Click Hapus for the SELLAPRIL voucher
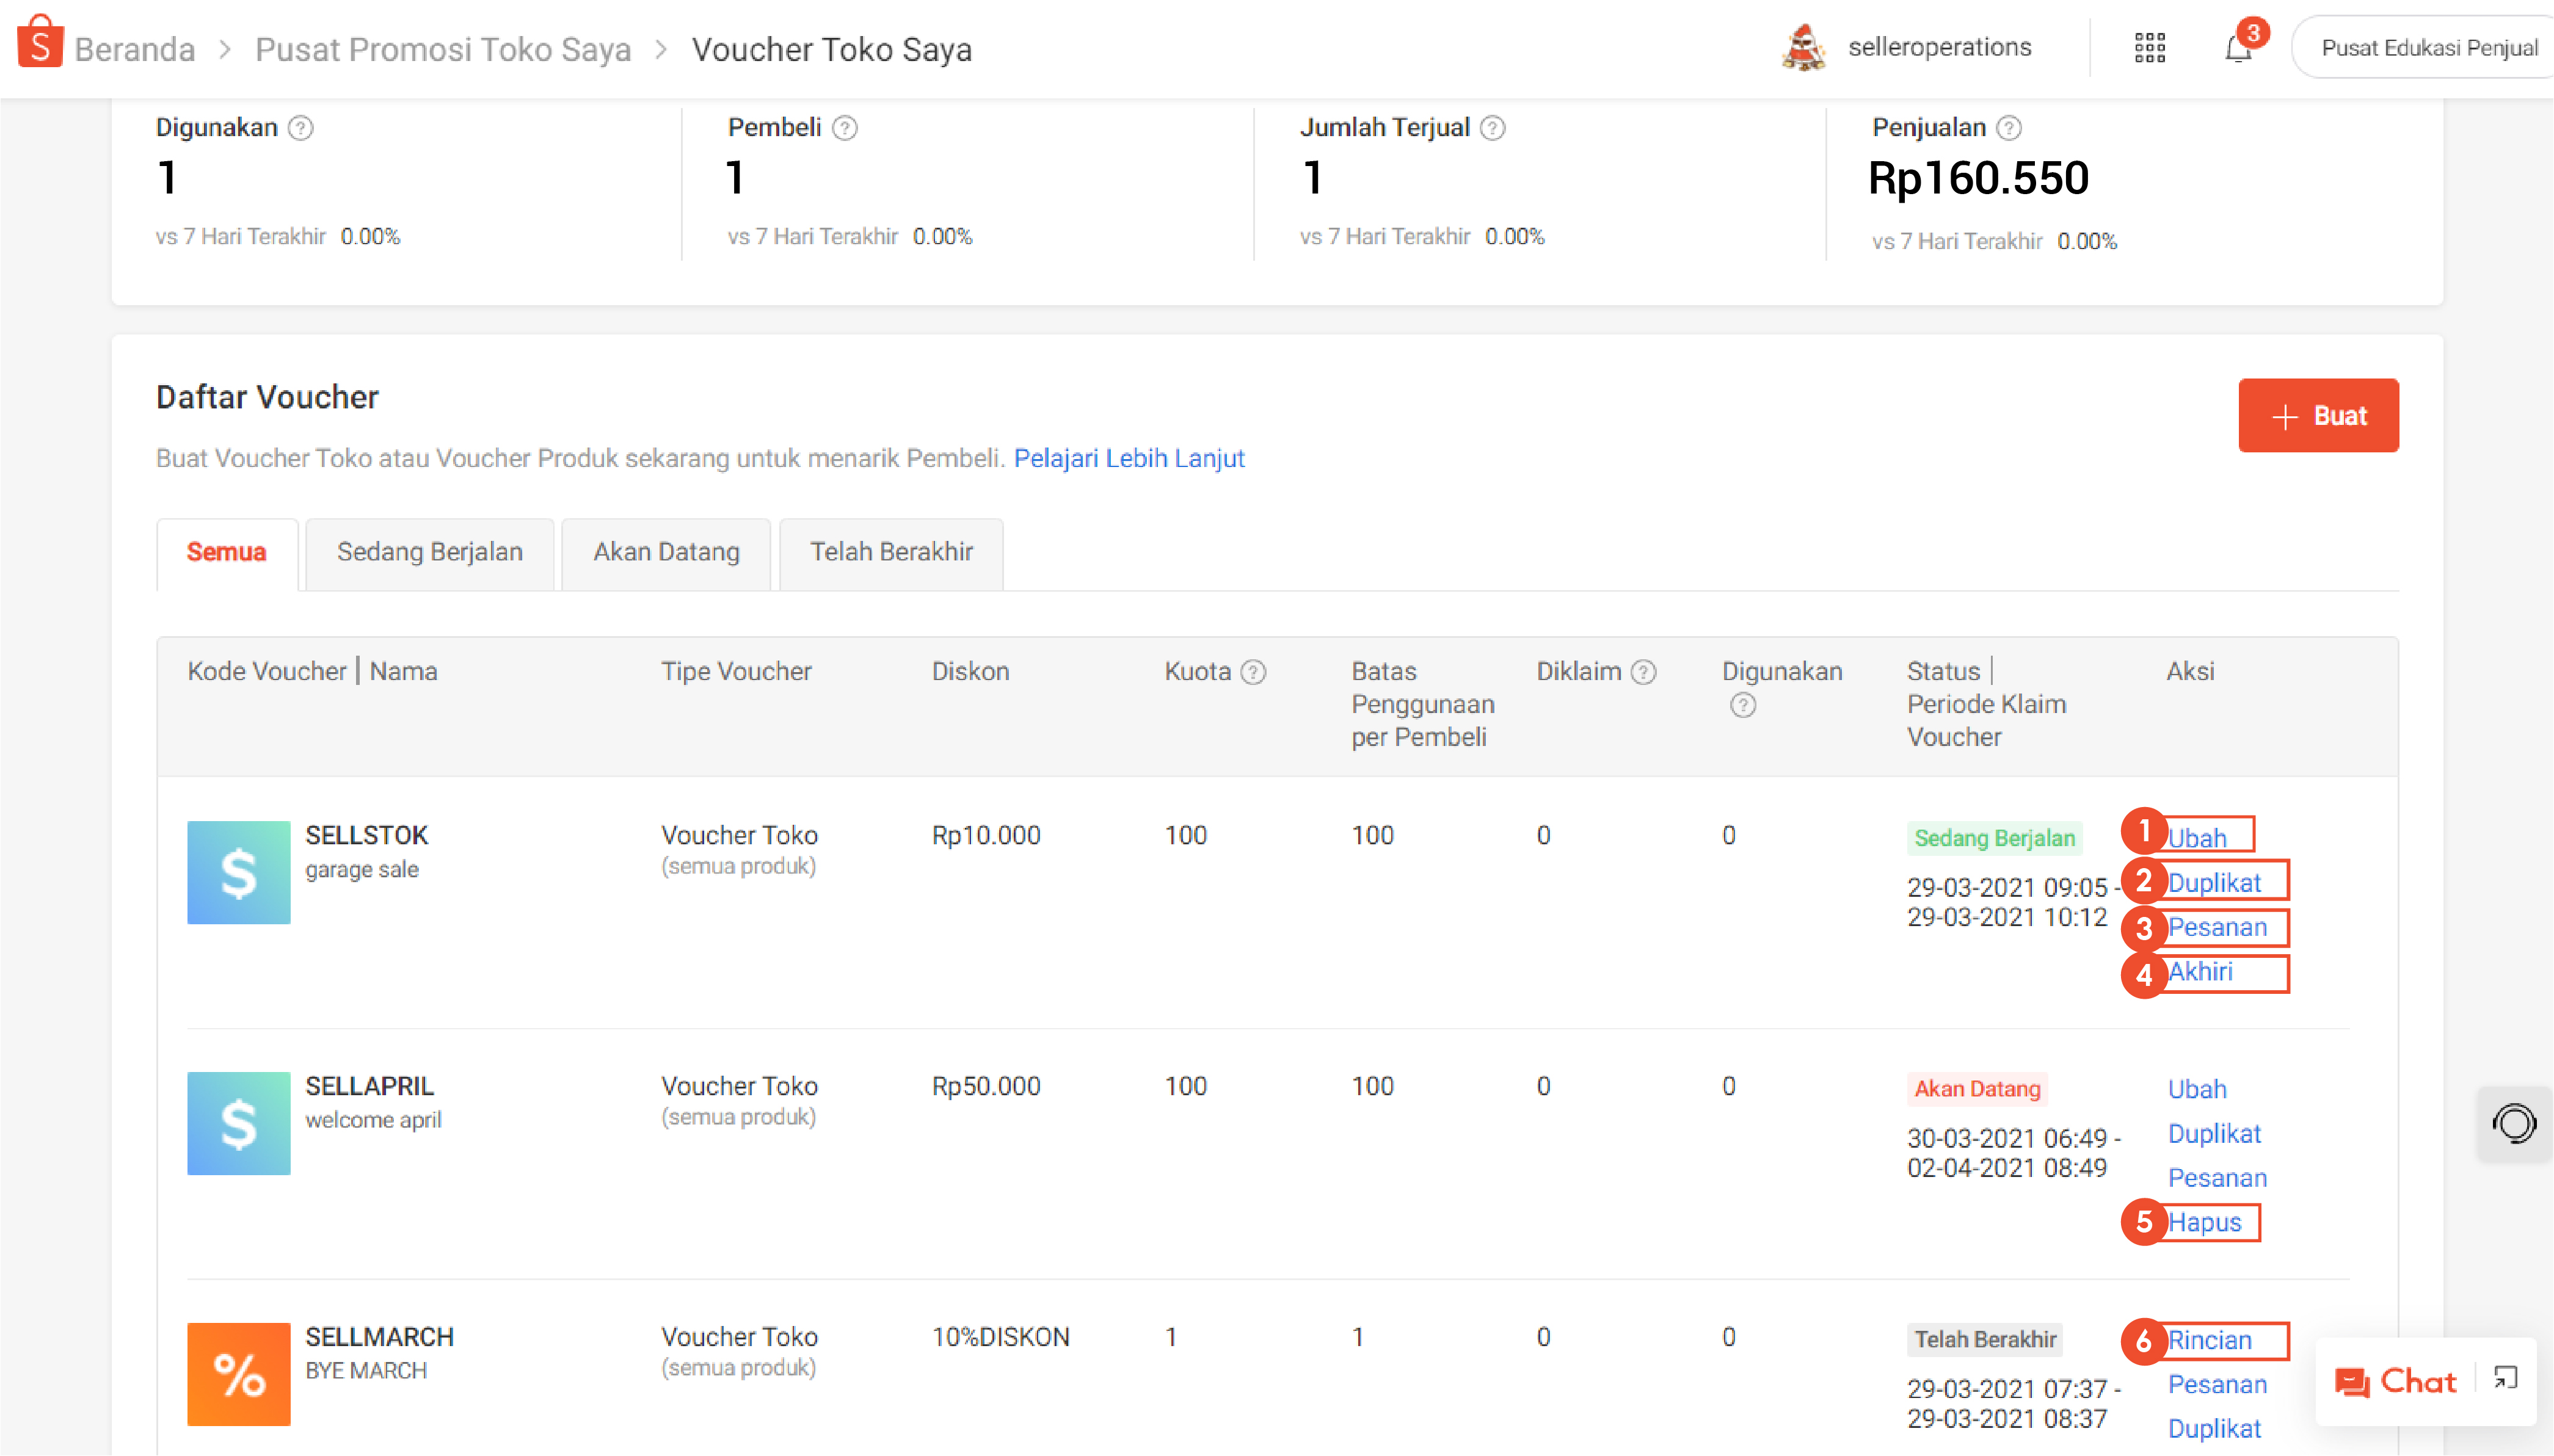2554x1456 pixels. click(2204, 1222)
